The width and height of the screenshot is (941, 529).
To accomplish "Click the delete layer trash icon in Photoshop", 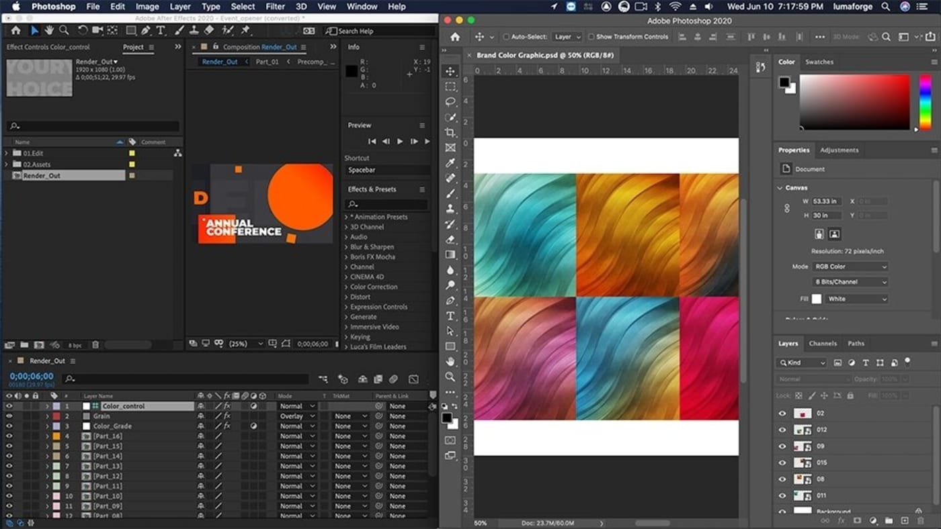I will tap(921, 520).
